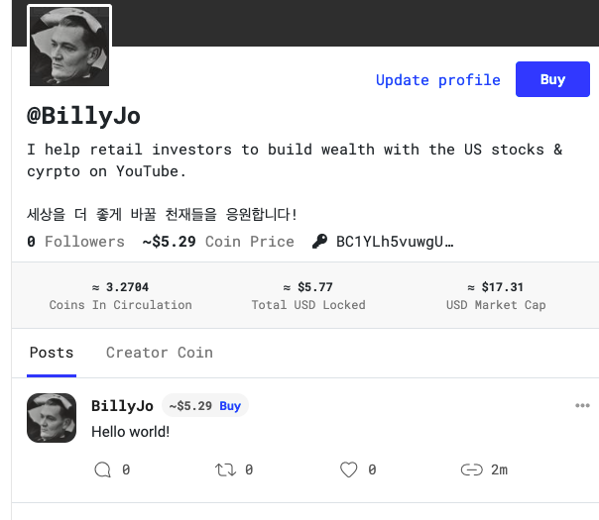The image size is (599, 520).
Task: Click the BillyJo author name on the post
Action: click(x=122, y=405)
